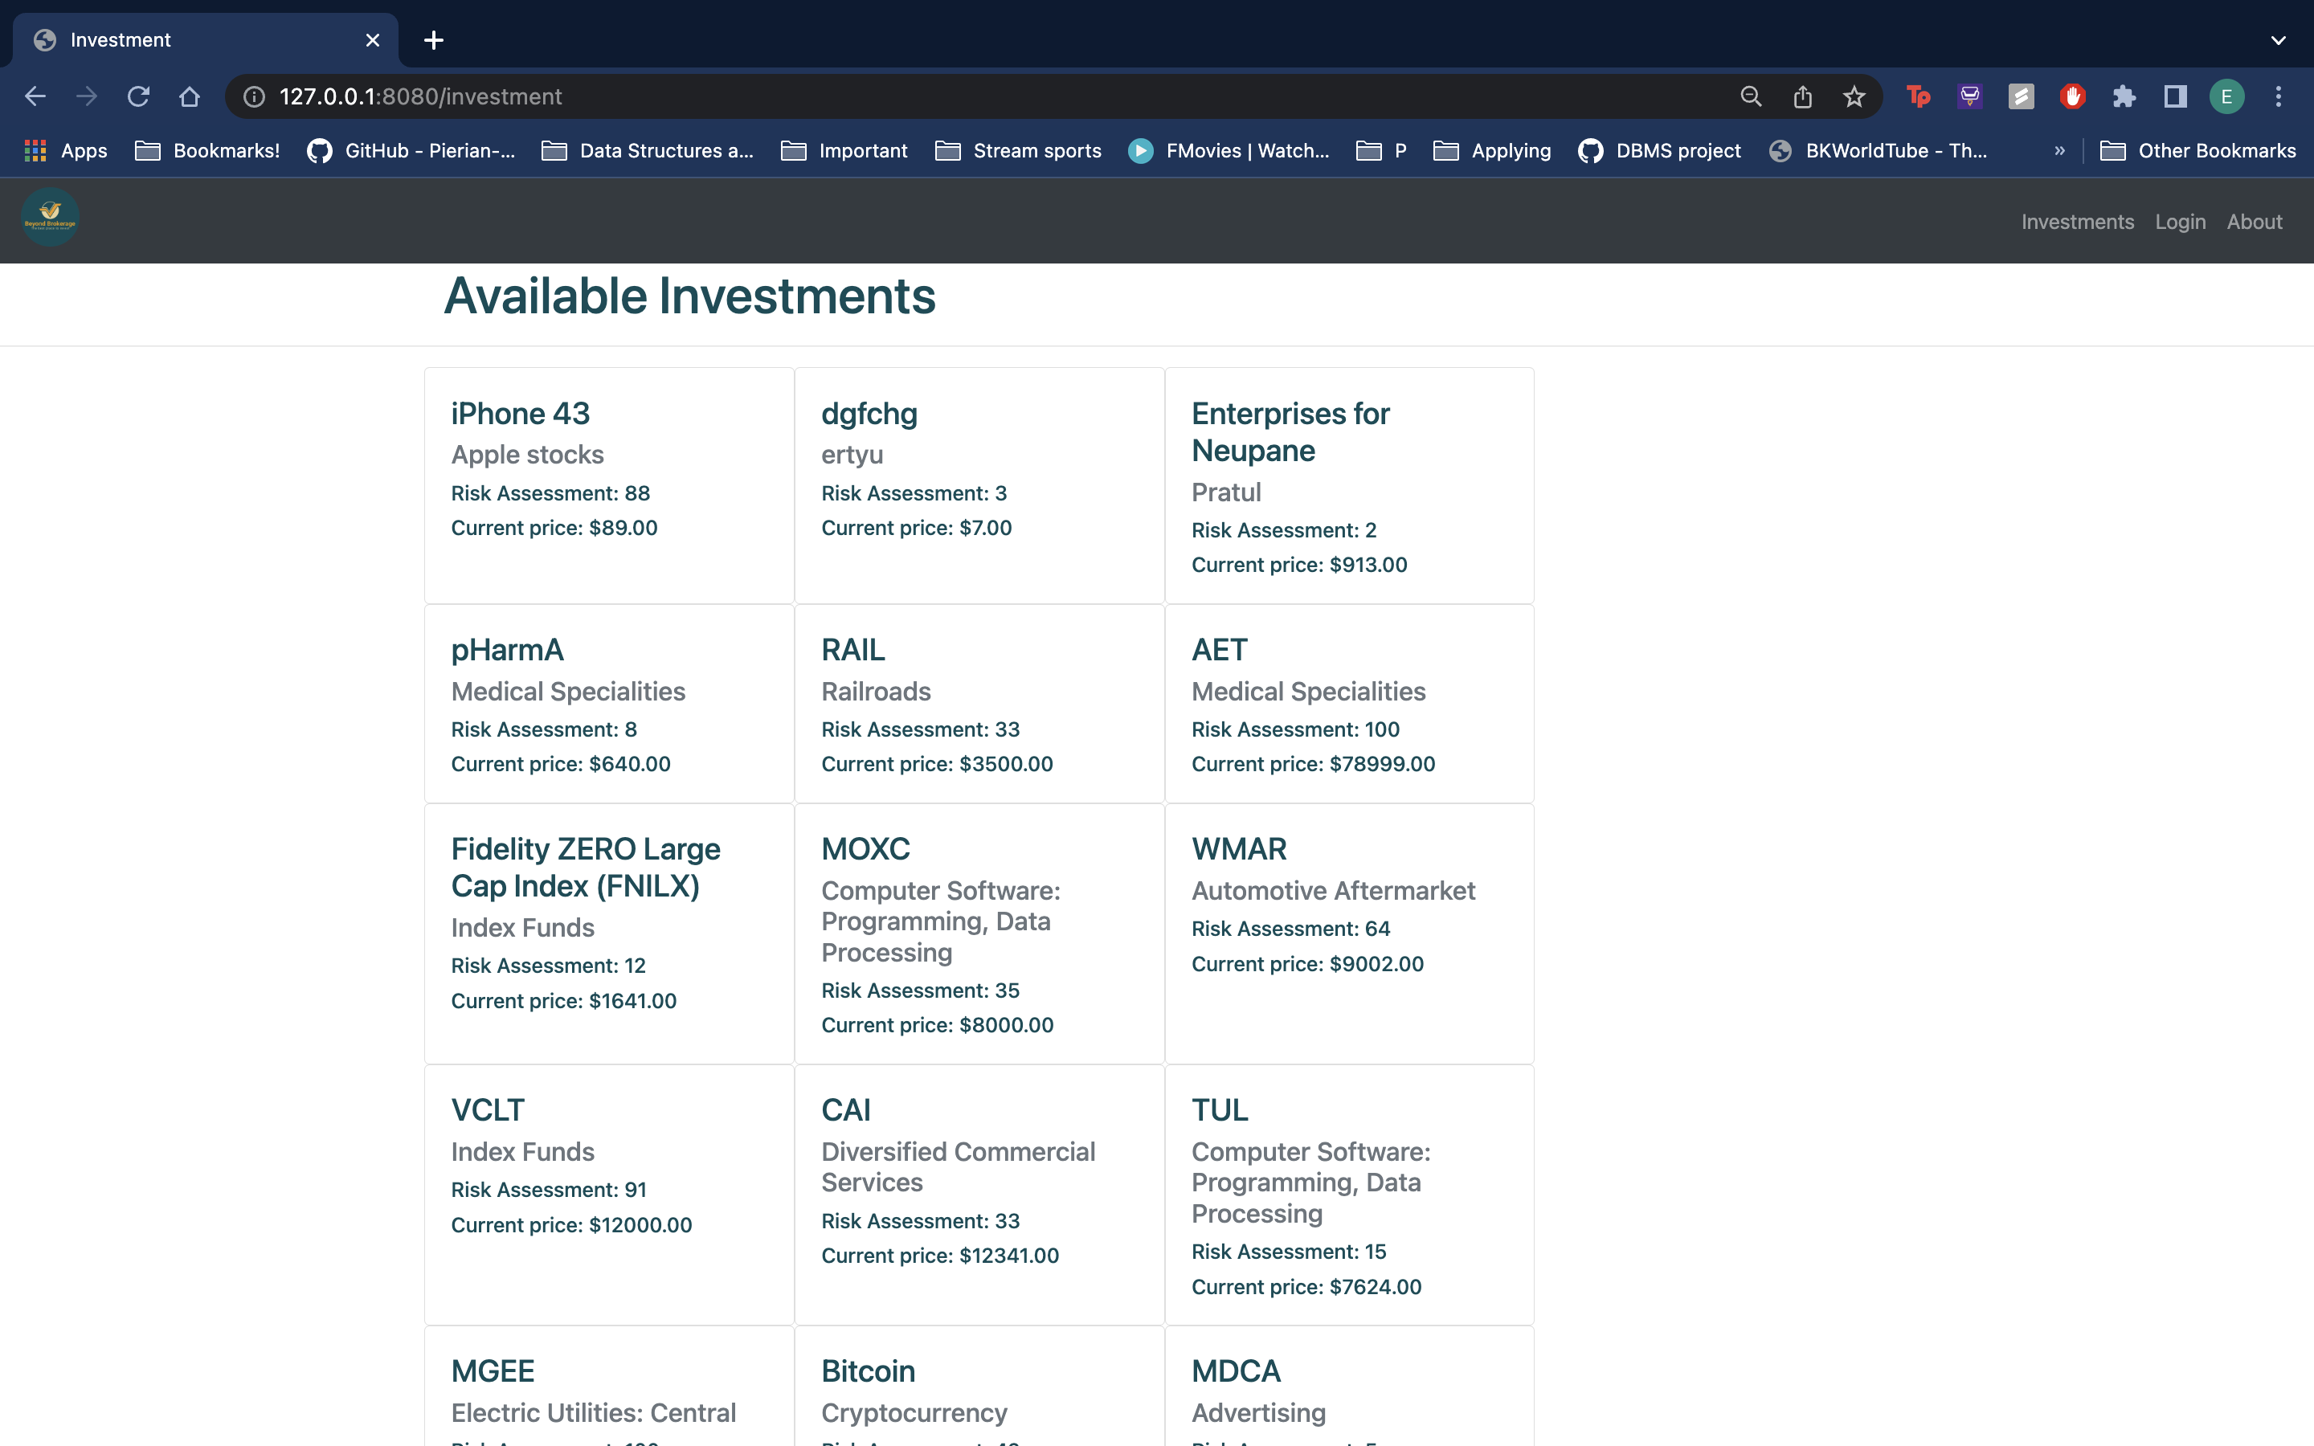
Task: Open the DBMS project bookmark
Action: [1659, 151]
